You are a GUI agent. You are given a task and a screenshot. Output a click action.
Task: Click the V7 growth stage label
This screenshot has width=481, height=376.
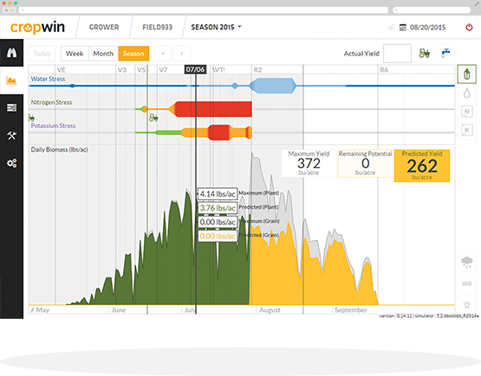[163, 70]
